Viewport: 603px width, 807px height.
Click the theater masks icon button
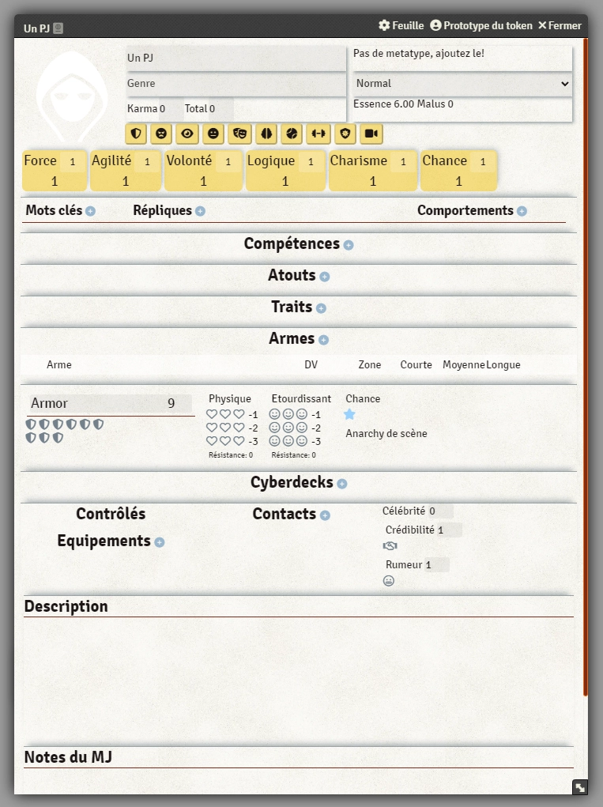point(239,134)
